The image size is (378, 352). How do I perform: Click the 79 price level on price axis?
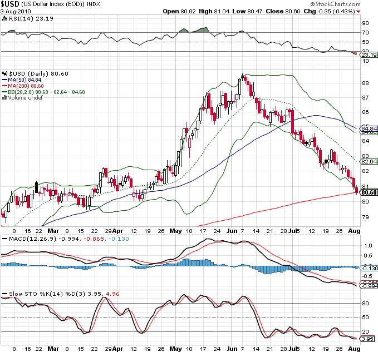(365, 217)
